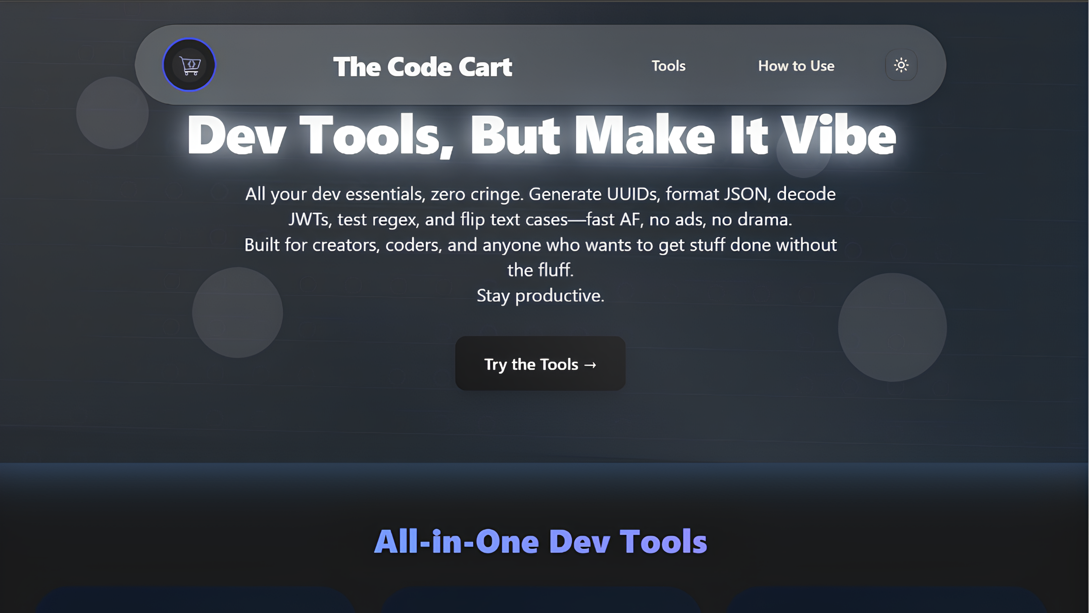1089x613 pixels.
Task: Click the Stay productive tagline
Action: [x=540, y=295]
